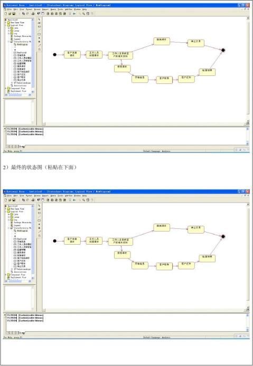Image resolution: width=253 pixels, height=366 pixels.
Task: Click the upper diagram's vertical scrollbar
Action: tap(248, 69)
